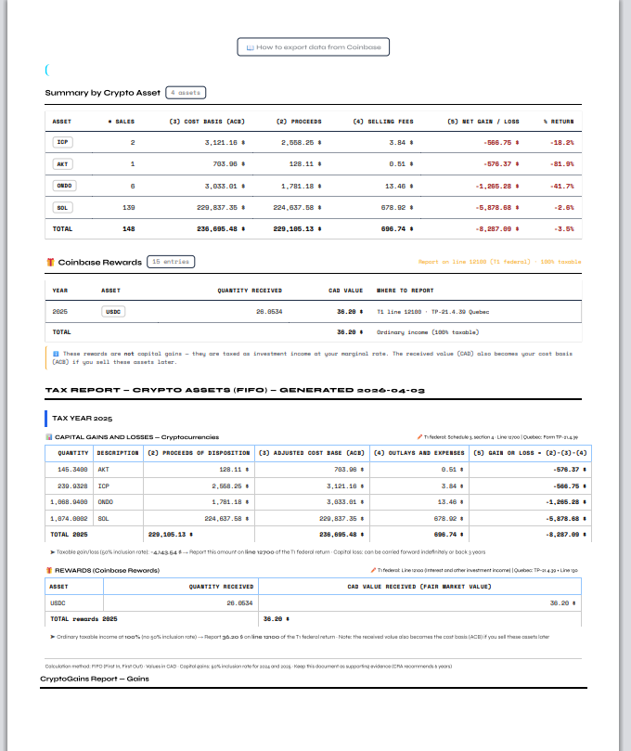Click the (3) ADJUSTED COST BASE (ACB) header
Viewport: 631px width, 751px height.
(x=311, y=453)
